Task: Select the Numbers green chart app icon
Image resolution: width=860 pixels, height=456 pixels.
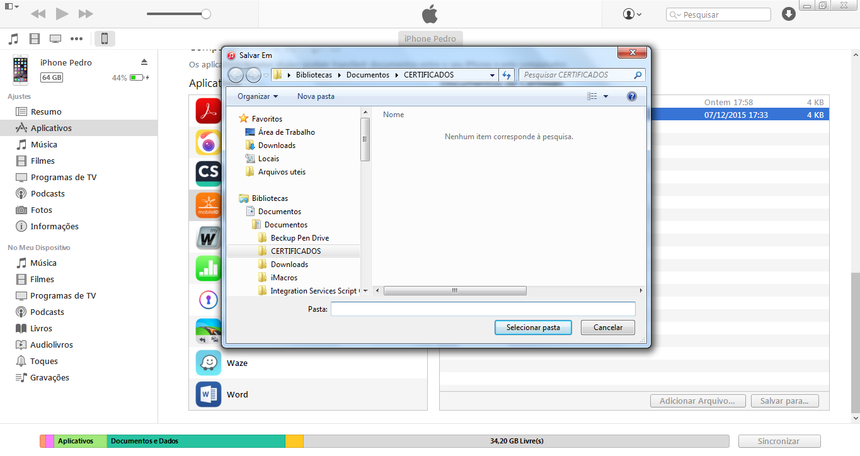Action: [x=208, y=268]
